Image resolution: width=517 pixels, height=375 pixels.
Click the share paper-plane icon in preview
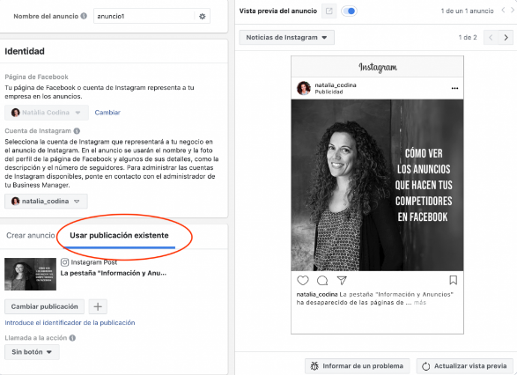(342, 281)
